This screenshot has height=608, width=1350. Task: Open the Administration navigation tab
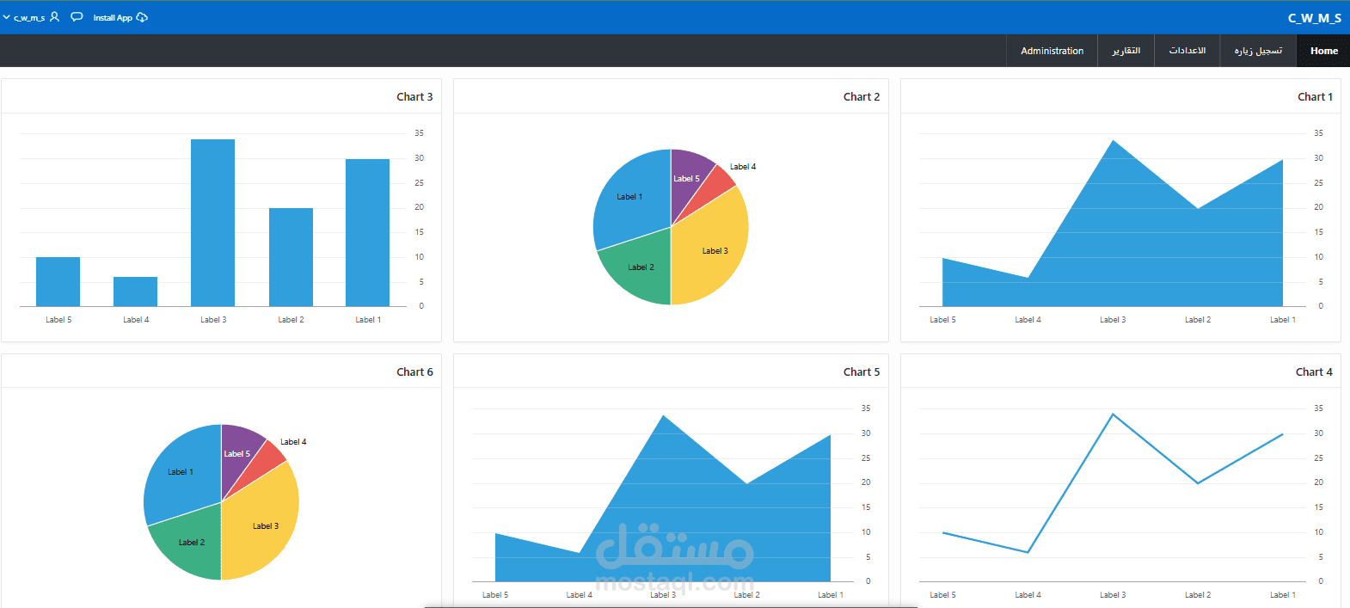tap(1052, 51)
